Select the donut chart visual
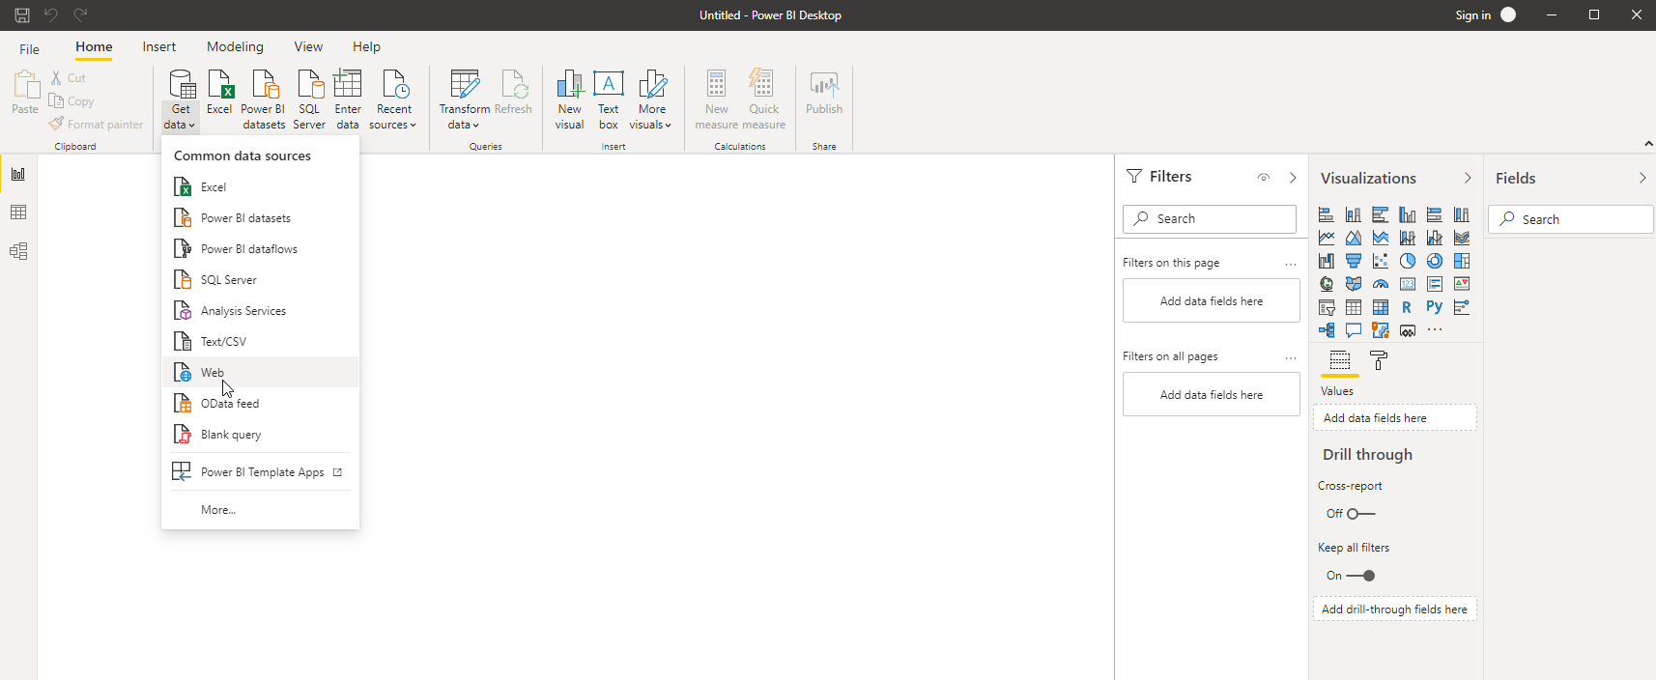The image size is (1656, 680). [x=1435, y=261]
